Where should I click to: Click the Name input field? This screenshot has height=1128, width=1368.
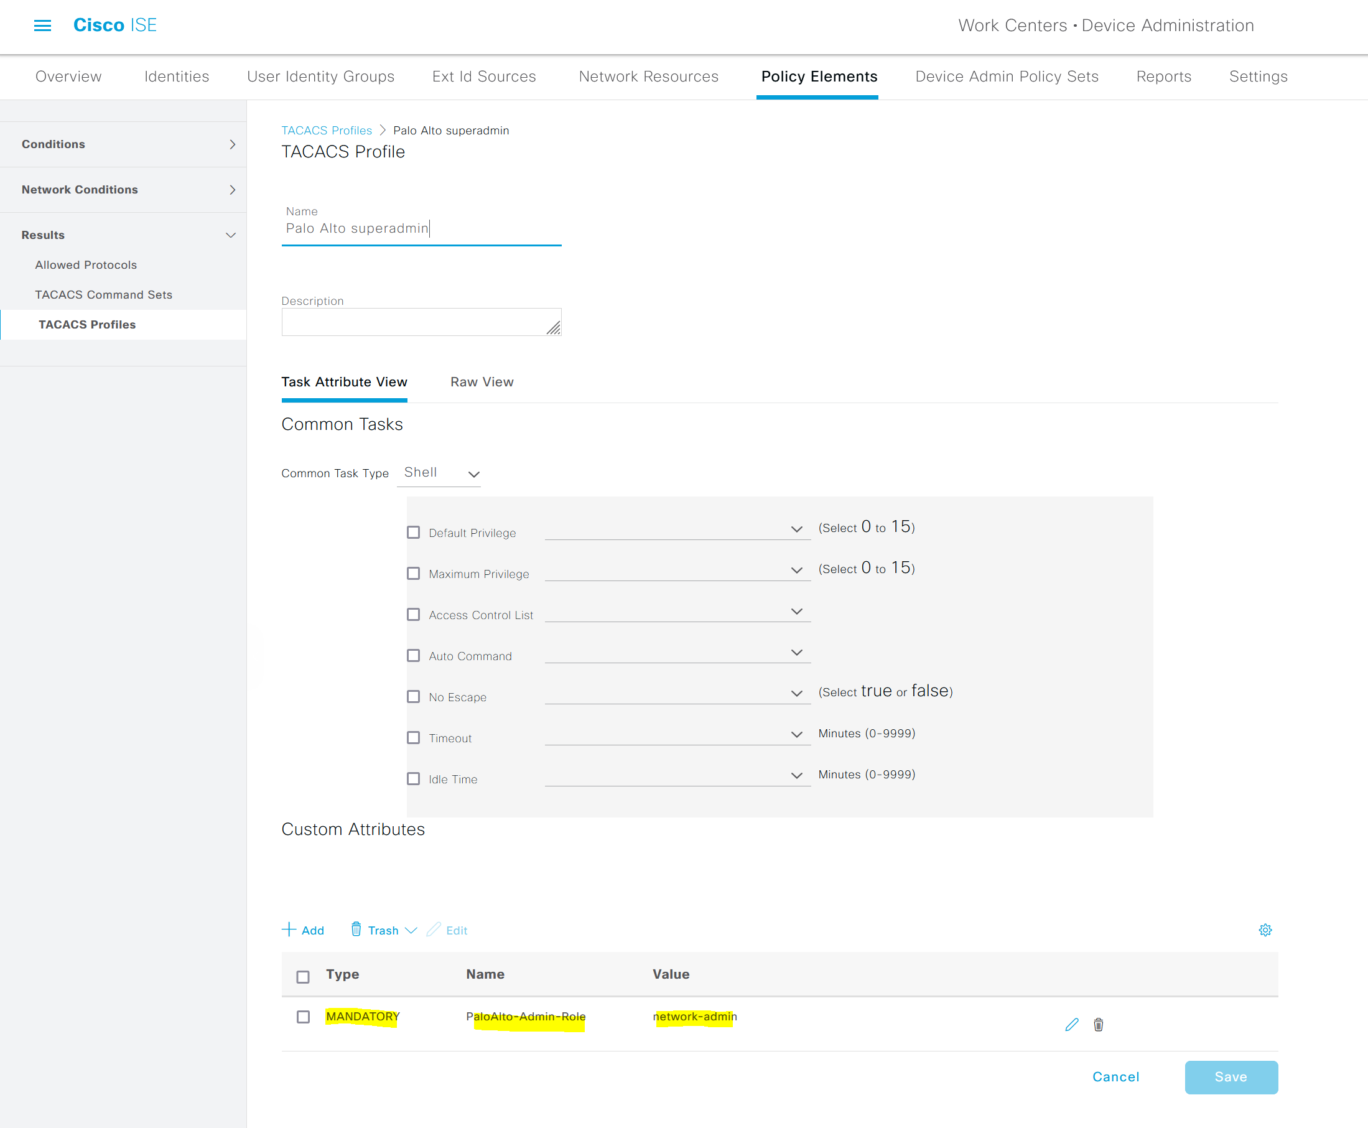coord(421,229)
